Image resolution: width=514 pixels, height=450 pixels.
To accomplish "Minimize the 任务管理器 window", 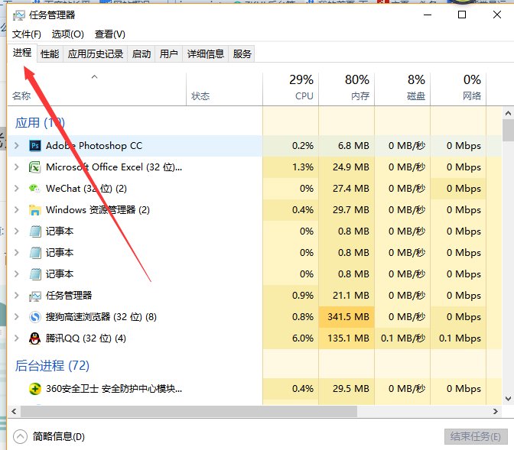I will click(x=428, y=15).
